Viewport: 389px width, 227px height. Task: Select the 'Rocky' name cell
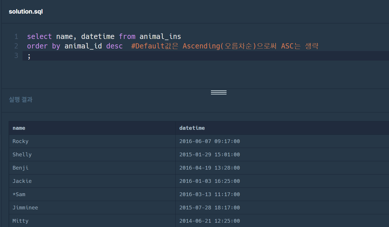point(92,141)
